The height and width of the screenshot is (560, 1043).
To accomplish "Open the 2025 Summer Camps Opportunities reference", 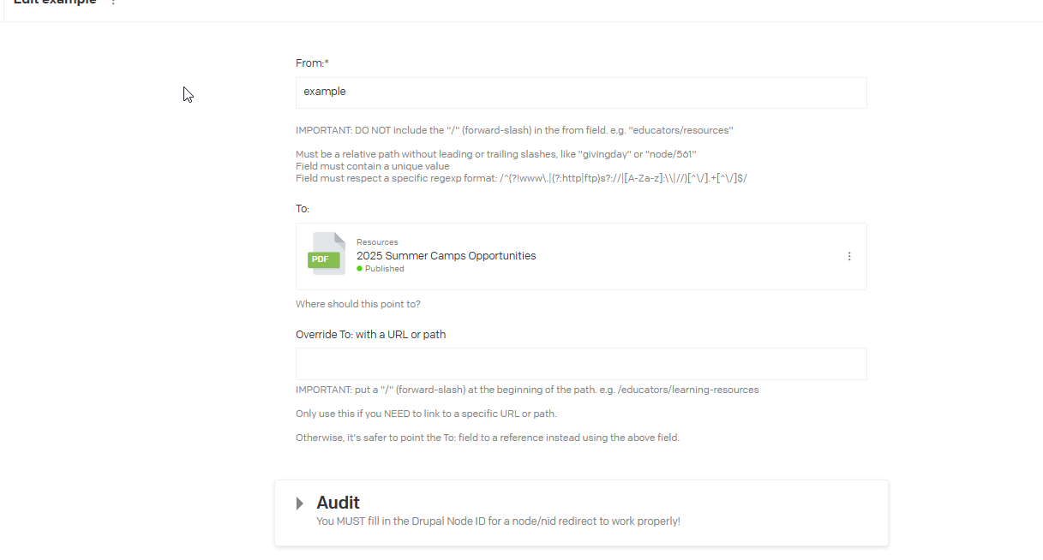I will [x=446, y=255].
